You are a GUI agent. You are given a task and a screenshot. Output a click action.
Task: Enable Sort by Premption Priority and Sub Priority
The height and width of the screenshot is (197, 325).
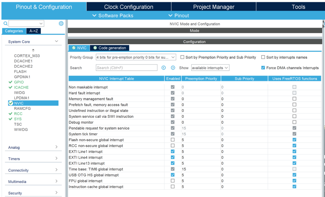182,57
